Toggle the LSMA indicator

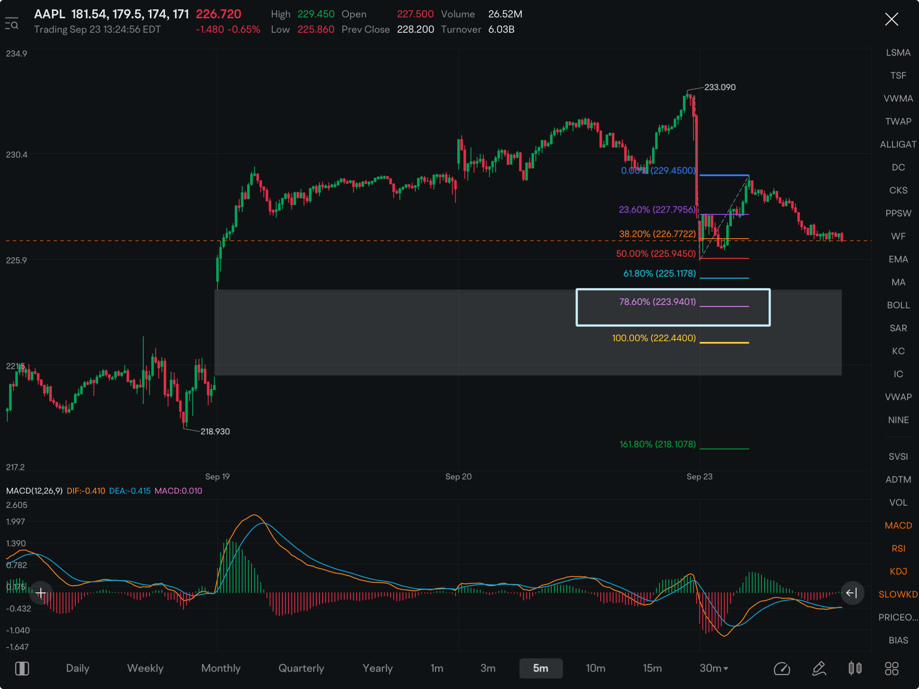click(898, 52)
